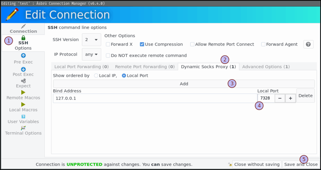The height and width of the screenshot is (170, 321).
Task: Click the pencil icon in header
Action: tap(12, 14)
